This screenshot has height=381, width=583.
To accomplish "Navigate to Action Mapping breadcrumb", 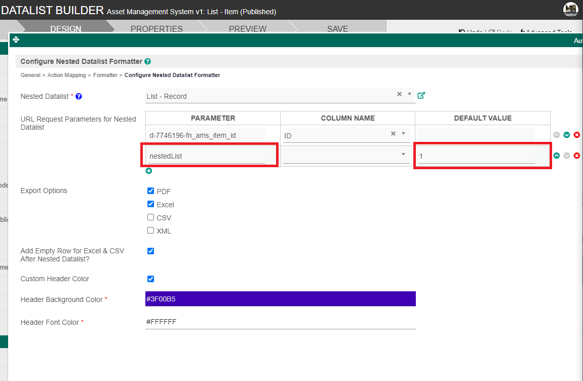I will pos(67,75).
